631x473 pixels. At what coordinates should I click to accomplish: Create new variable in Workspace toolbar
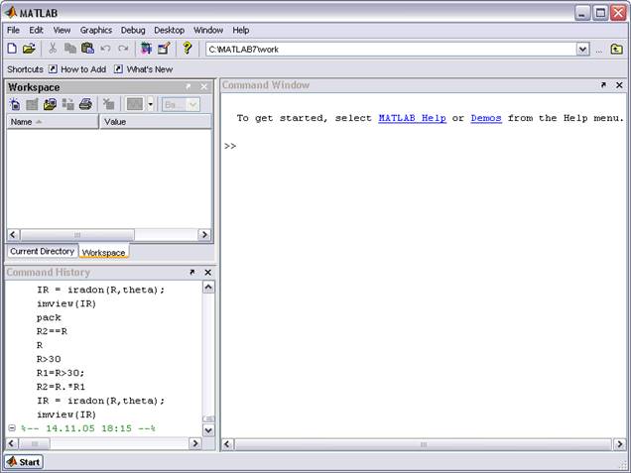pos(15,104)
